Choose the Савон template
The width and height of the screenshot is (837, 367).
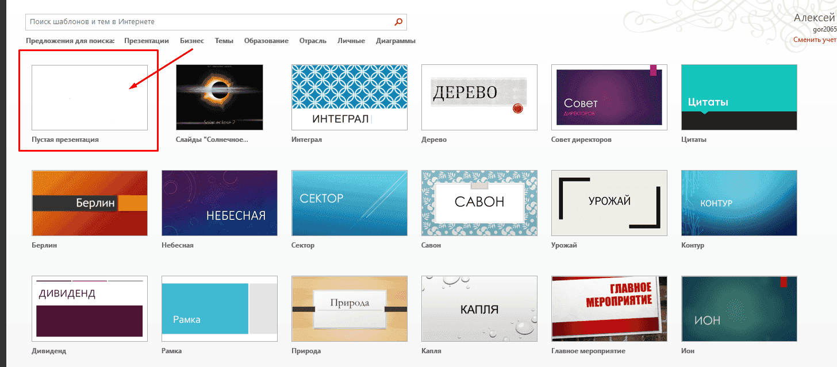pos(479,203)
